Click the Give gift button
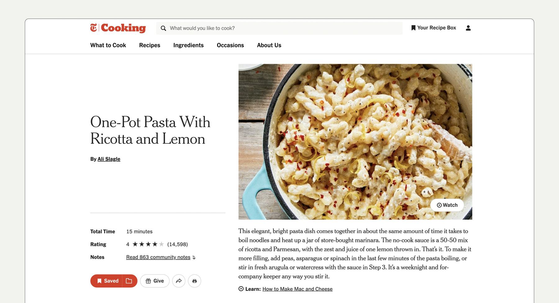Viewport: 559px width, 303px height. (155, 281)
